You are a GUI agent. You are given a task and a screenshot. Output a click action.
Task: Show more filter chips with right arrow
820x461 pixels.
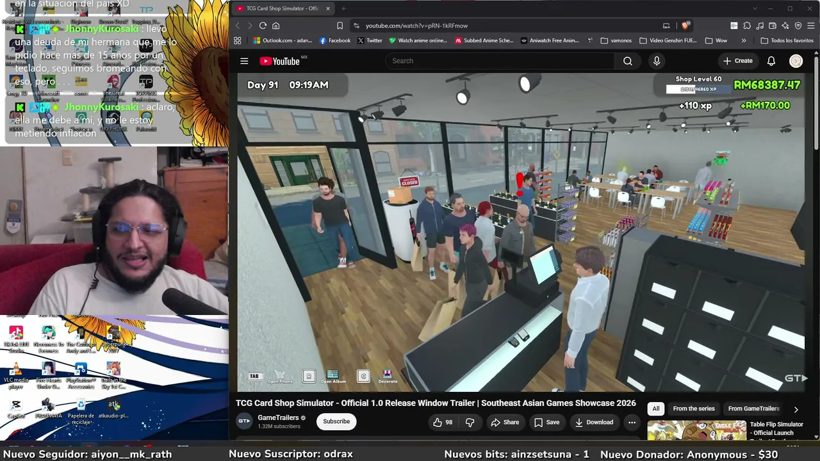[x=796, y=409]
